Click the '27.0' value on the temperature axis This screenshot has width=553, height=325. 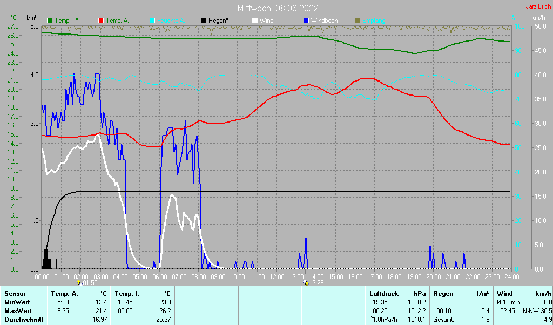pyautogui.click(x=13, y=26)
